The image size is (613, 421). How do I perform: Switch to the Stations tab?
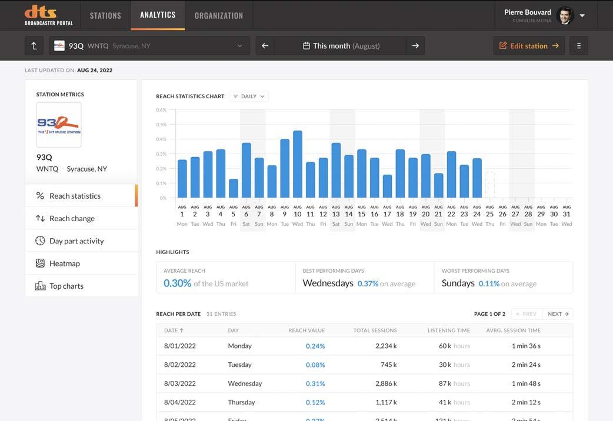point(105,16)
